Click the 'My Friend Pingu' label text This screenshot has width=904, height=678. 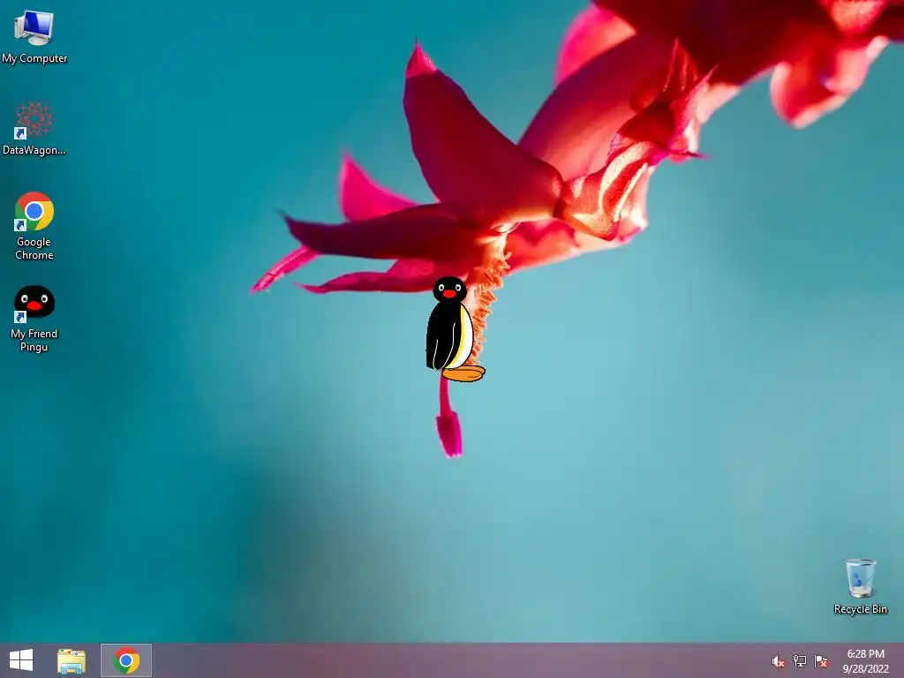click(x=34, y=340)
